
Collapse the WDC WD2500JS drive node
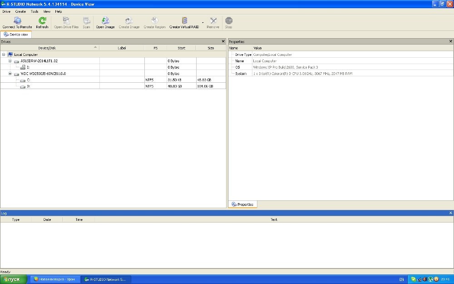pos(10,74)
